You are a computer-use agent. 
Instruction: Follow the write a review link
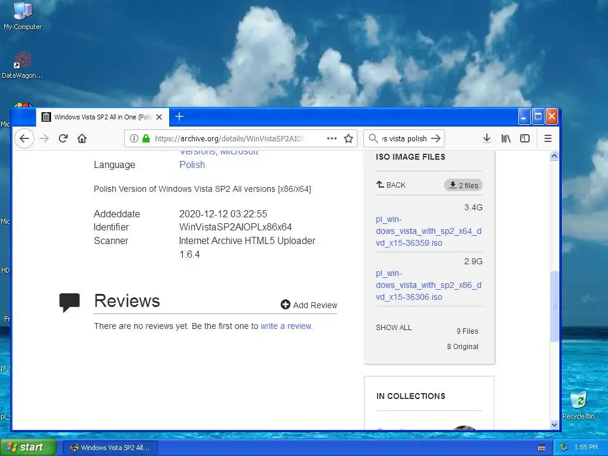click(x=286, y=326)
